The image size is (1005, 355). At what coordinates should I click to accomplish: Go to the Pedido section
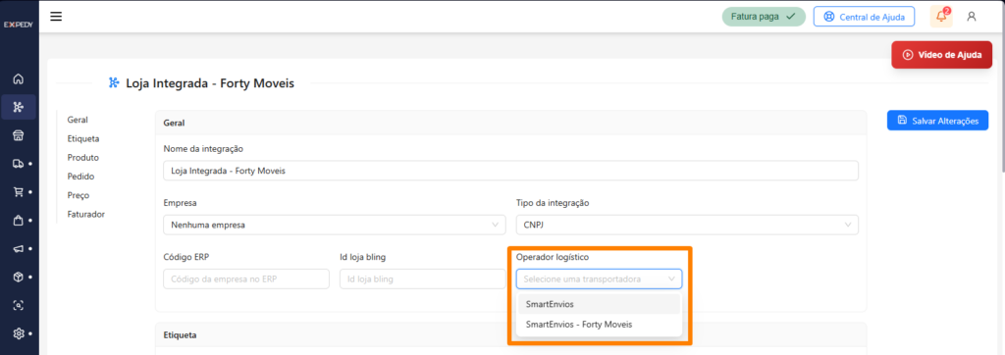pos(80,177)
